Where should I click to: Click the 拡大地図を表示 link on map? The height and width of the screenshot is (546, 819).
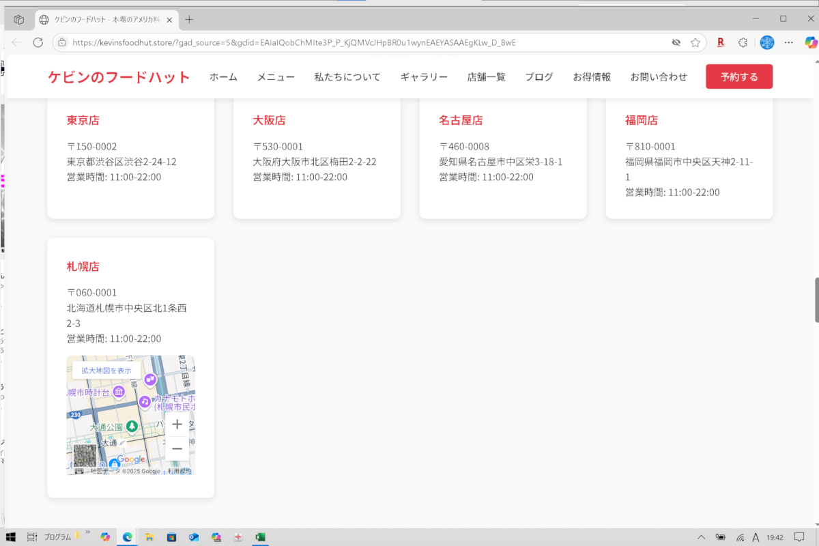(106, 371)
